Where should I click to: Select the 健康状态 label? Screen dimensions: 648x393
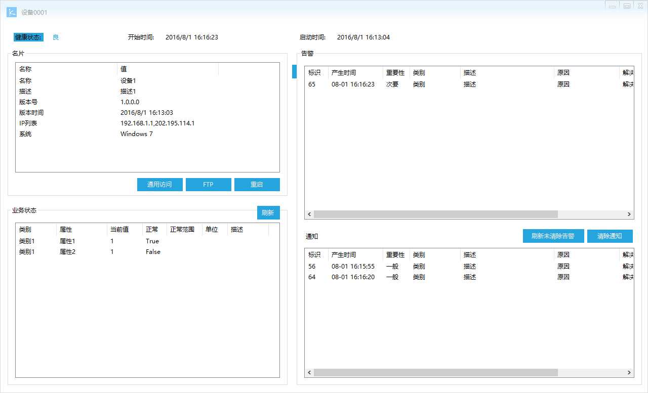tap(28, 37)
